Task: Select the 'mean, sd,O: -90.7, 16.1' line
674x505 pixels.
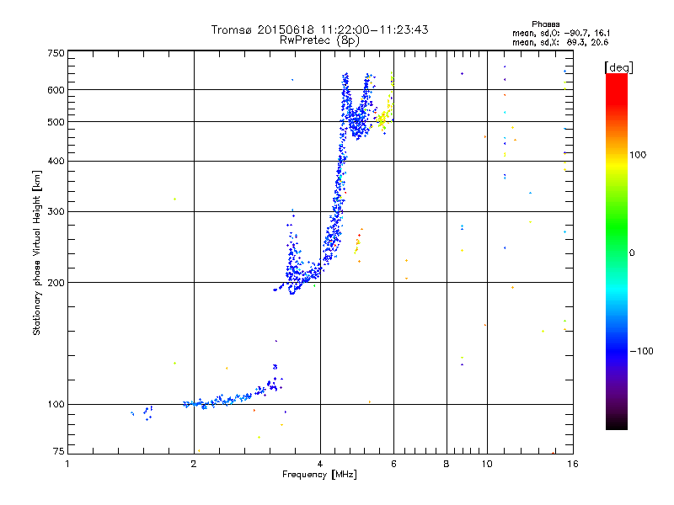Action: (x=561, y=33)
